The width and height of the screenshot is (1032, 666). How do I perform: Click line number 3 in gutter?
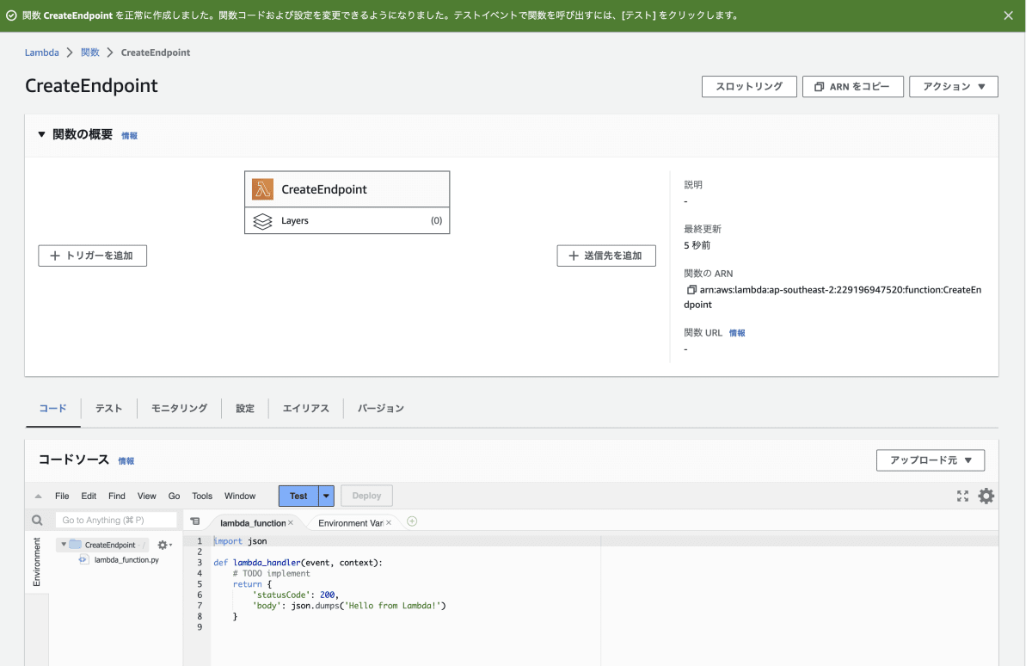[200, 563]
